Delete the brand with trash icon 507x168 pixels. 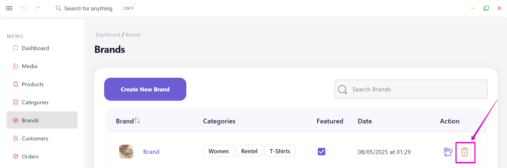(465, 152)
